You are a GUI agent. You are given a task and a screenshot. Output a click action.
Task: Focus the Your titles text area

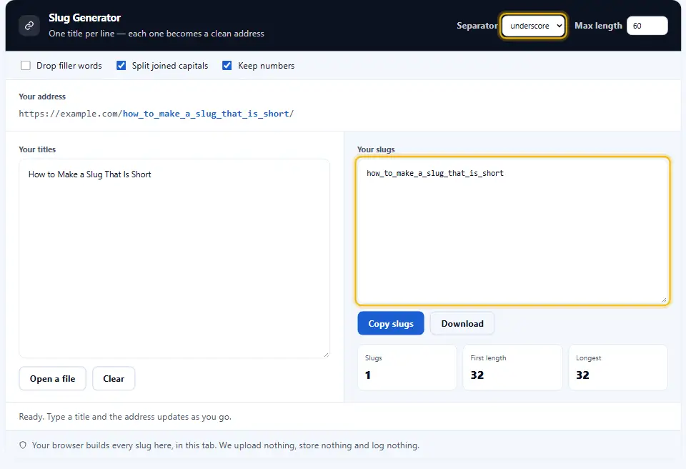(x=174, y=258)
